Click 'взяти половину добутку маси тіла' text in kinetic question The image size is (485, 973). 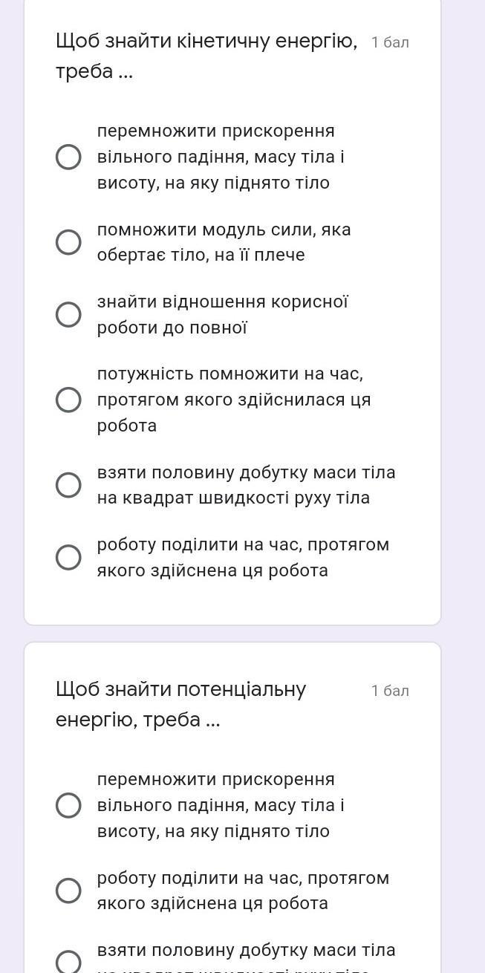pos(246,485)
